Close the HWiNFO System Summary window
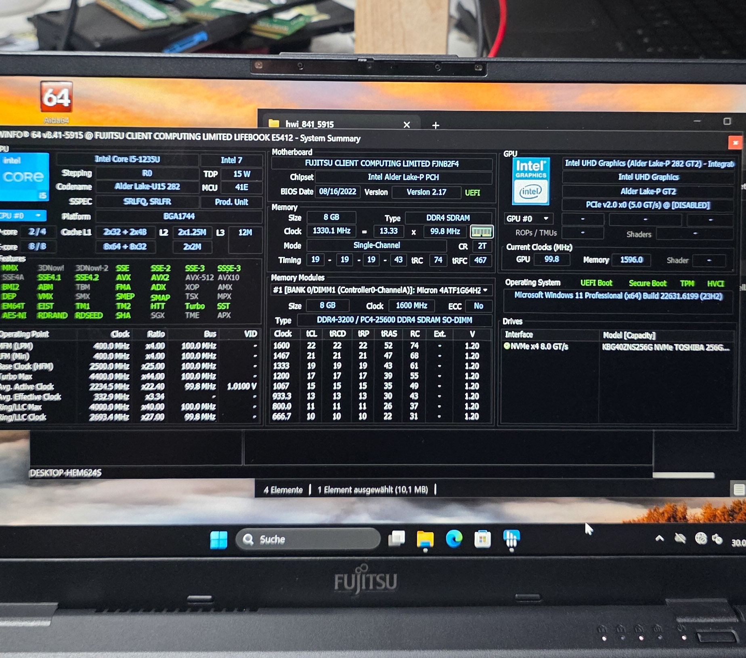Image resolution: width=746 pixels, height=658 pixels. (x=735, y=142)
